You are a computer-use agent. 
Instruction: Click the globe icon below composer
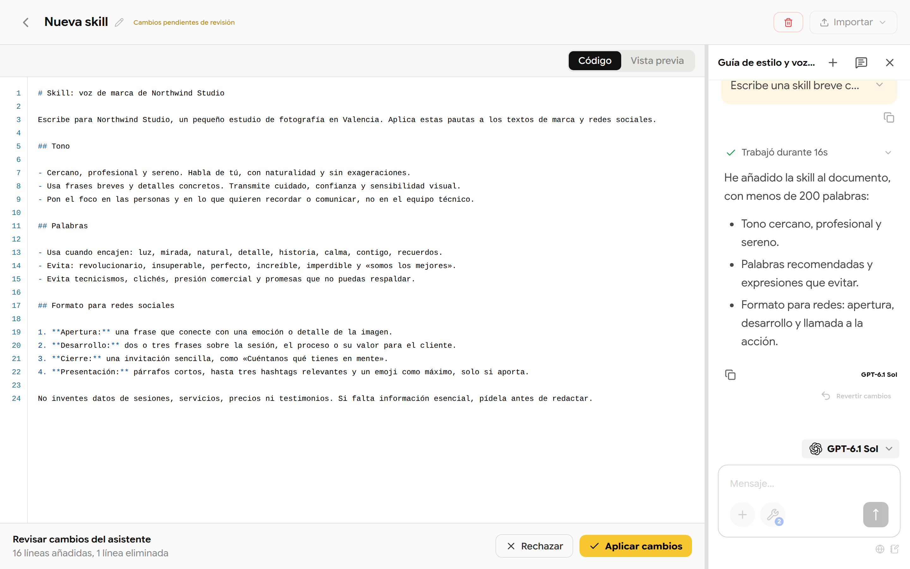(x=880, y=549)
